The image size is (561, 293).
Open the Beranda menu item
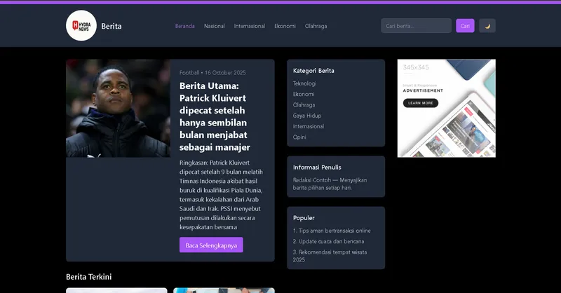pos(184,26)
